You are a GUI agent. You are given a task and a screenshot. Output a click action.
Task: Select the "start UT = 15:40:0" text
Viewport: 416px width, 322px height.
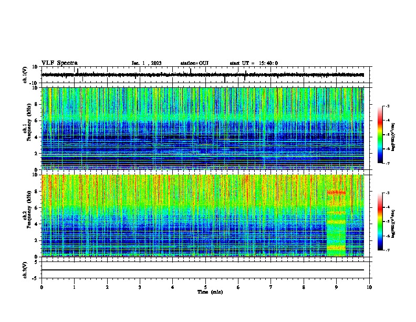254,63
